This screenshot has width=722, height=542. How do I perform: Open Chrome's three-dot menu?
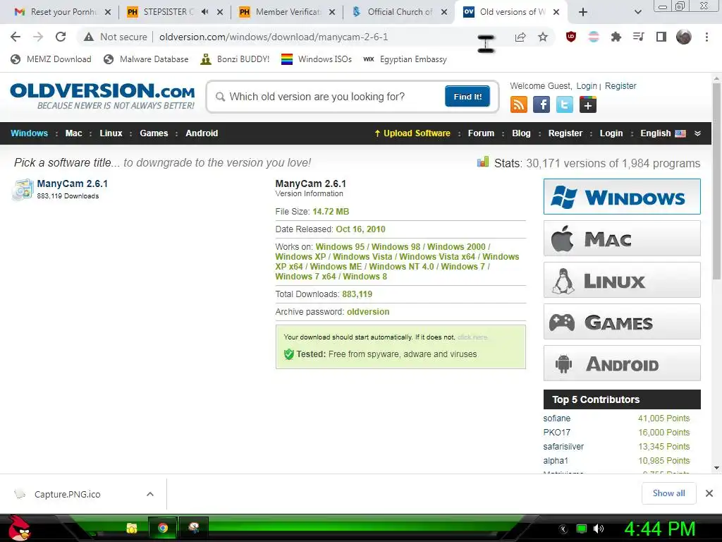click(x=706, y=37)
